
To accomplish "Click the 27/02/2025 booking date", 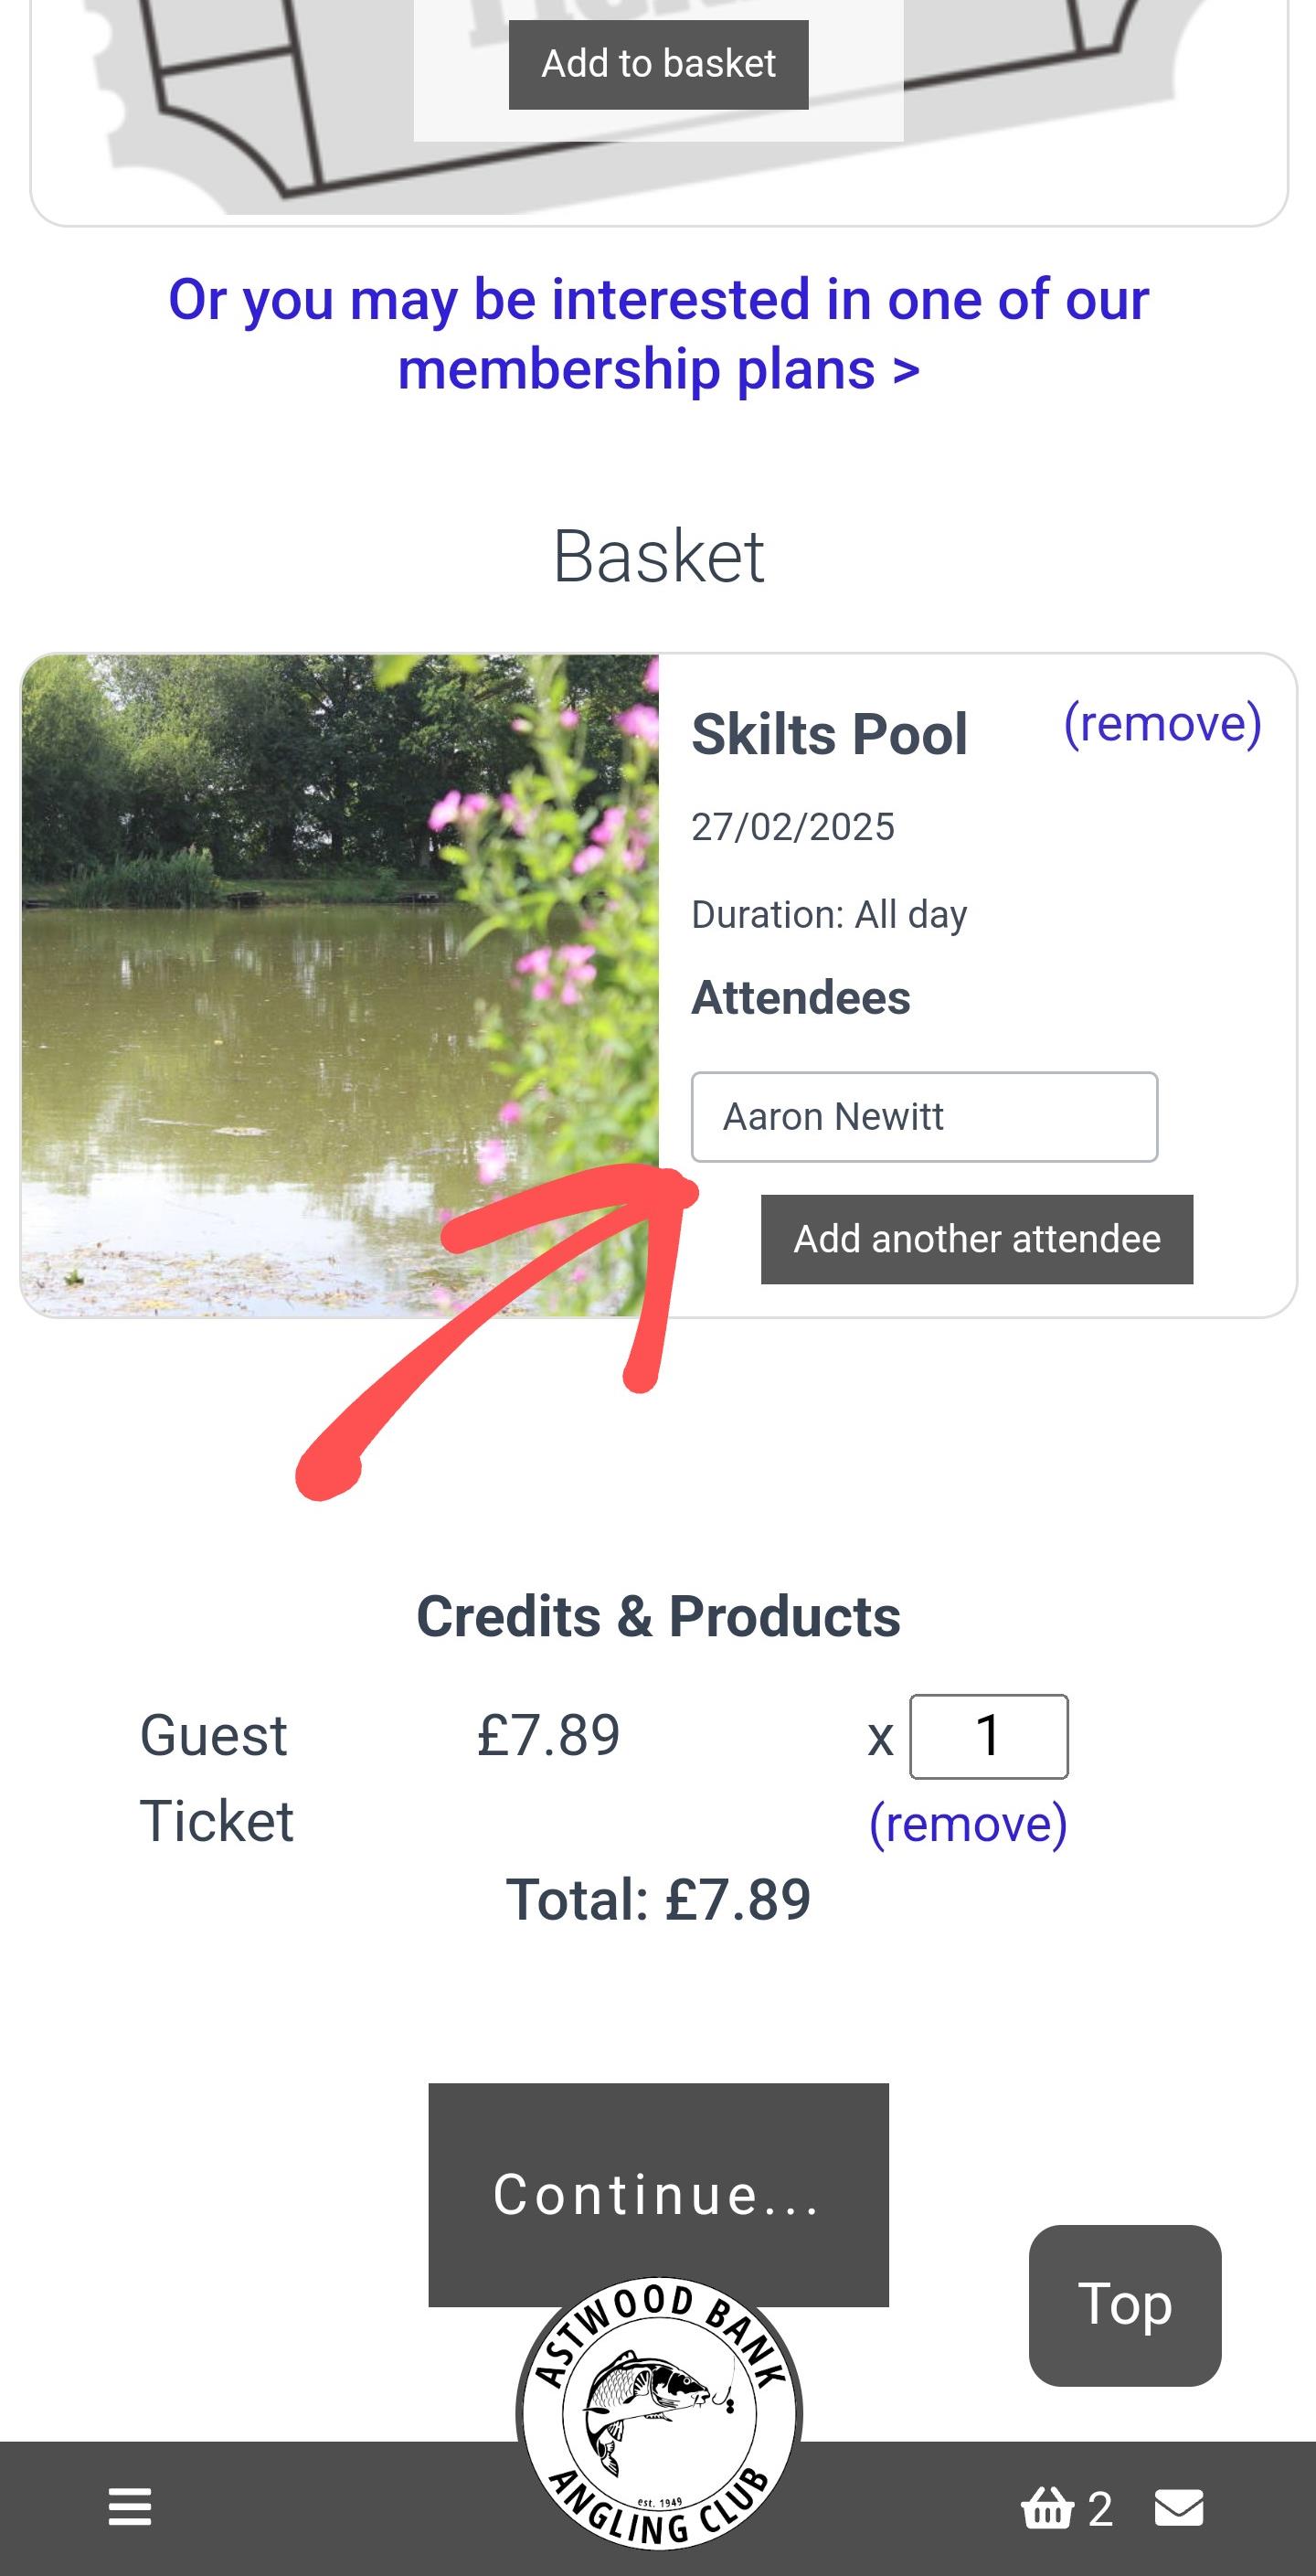I will (x=793, y=827).
